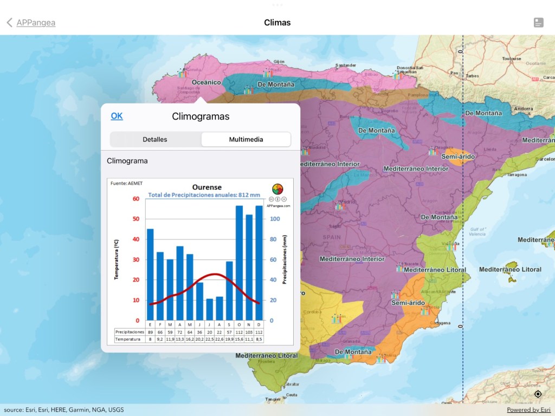Click the Semi-árido zone near Zaragoza
555x416 pixels.
[x=459, y=157]
